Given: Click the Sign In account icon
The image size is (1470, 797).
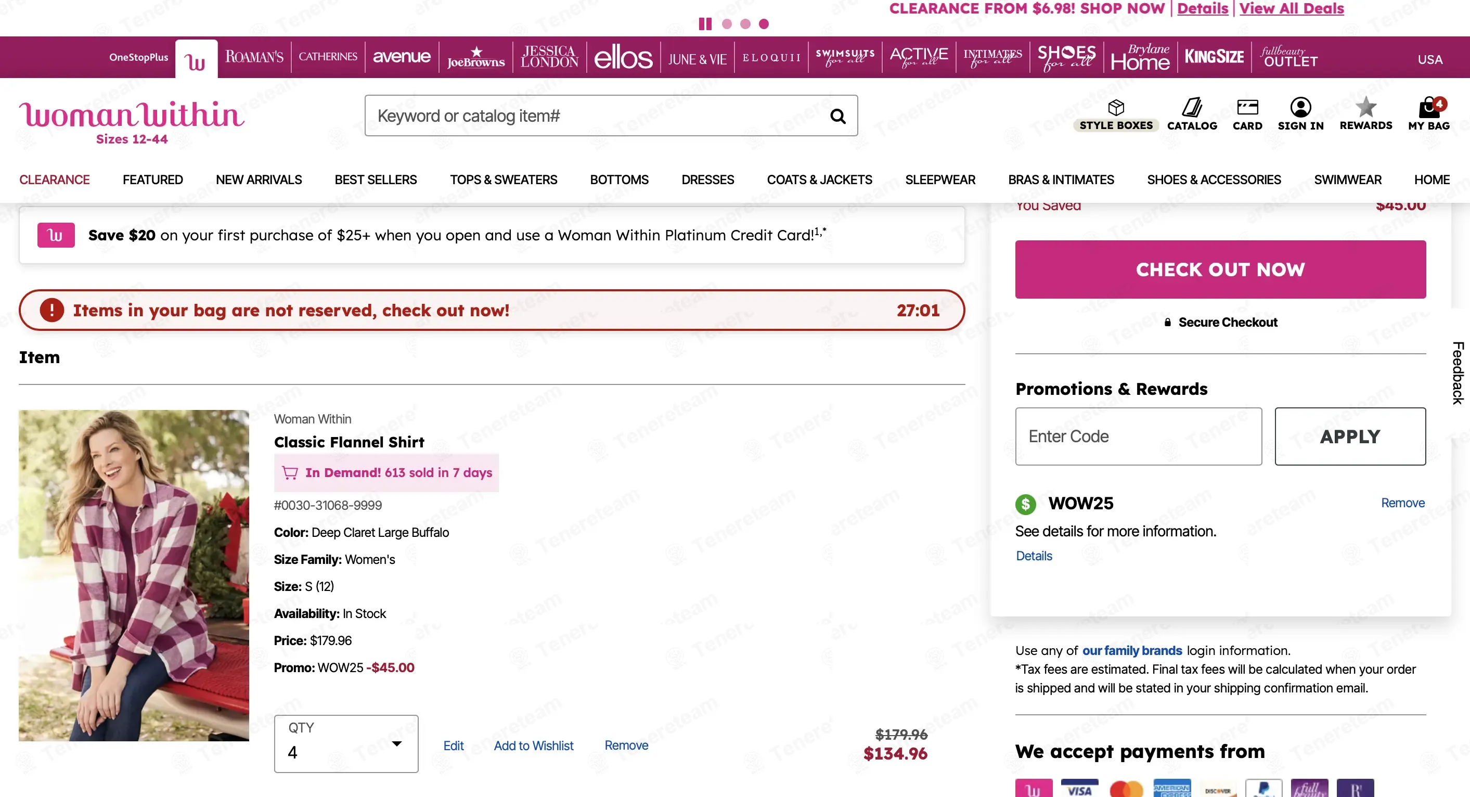Looking at the screenshot, I should pyautogui.click(x=1300, y=114).
